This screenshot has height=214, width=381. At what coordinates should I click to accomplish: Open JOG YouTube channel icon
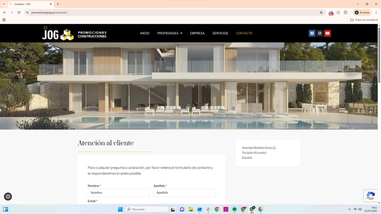coord(327,33)
